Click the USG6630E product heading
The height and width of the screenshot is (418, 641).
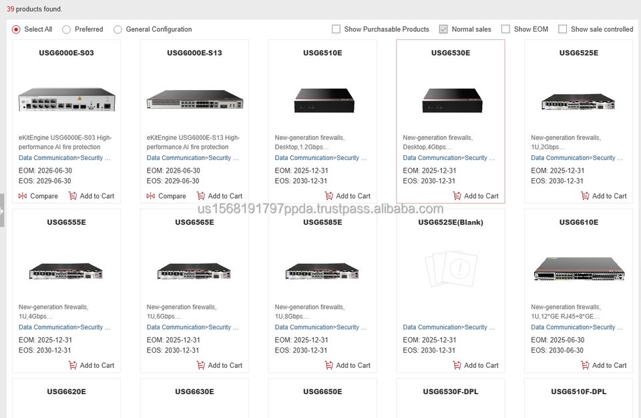(x=194, y=391)
